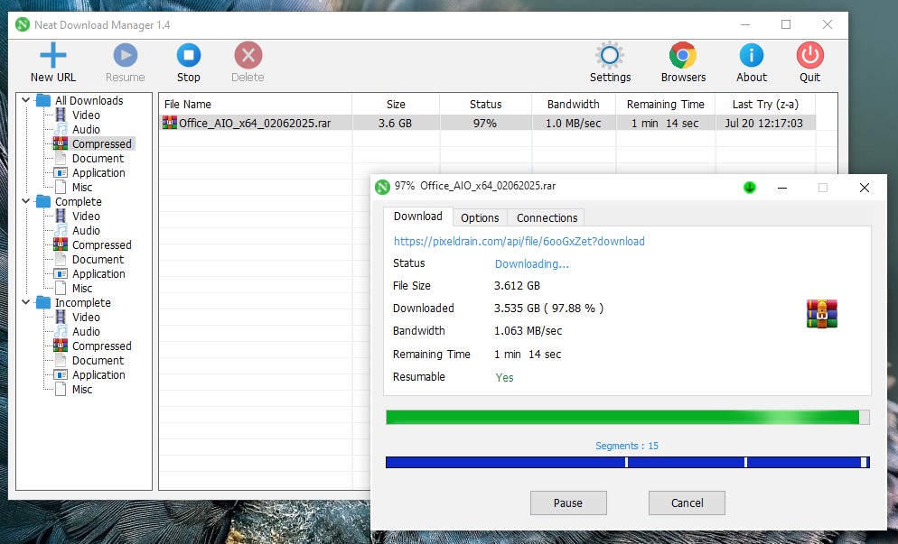This screenshot has width=898, height=544.
Task: Sort by Size column header
Action: [x=396, y=104]
